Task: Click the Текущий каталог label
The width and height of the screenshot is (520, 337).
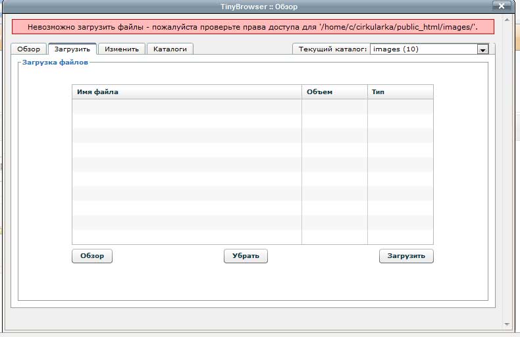Action: tap(332, 49)
